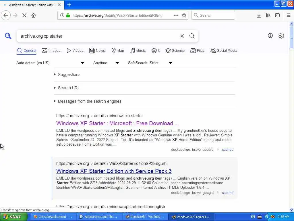Expand the Search URL section

point(69,88)
